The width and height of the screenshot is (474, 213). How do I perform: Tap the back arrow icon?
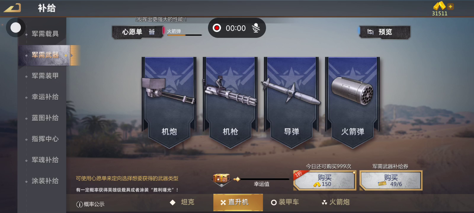tap(12, 8)
